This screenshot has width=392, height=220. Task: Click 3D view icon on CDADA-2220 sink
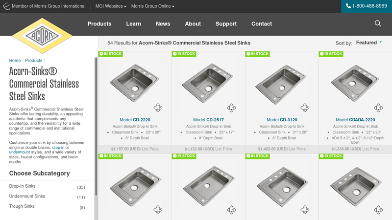pos(378,108)
